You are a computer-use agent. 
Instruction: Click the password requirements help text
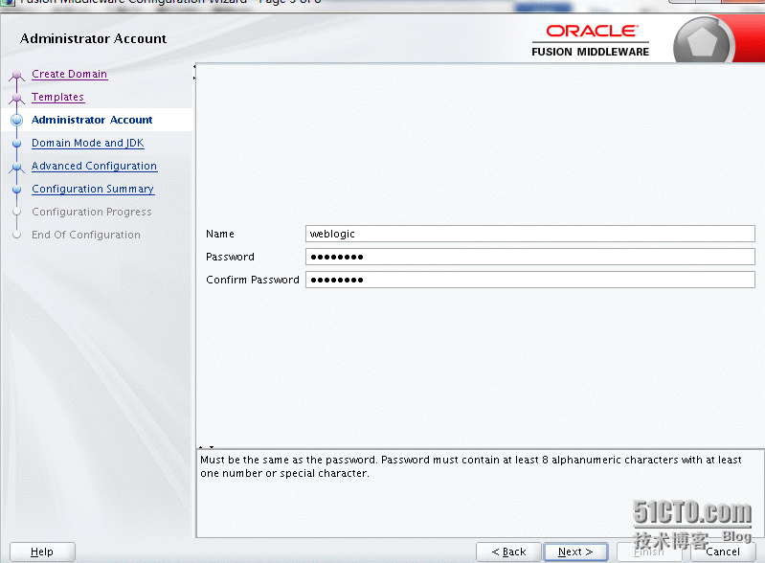[x=470, y=466]
